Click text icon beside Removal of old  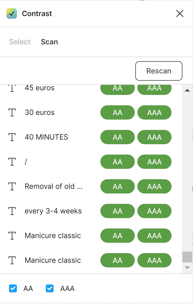pos(12,186)
